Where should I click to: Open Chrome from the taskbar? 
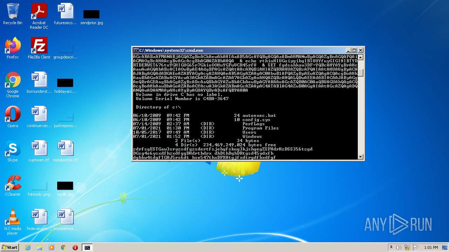coord(63,247)
